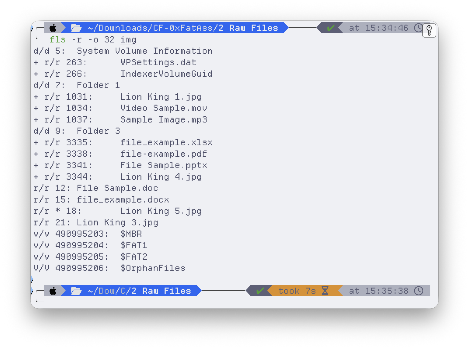Image resolution: width=469 pixels, height=349 pixels.
Task: Select the 'file_example.docx' file name
Action: 123,200
